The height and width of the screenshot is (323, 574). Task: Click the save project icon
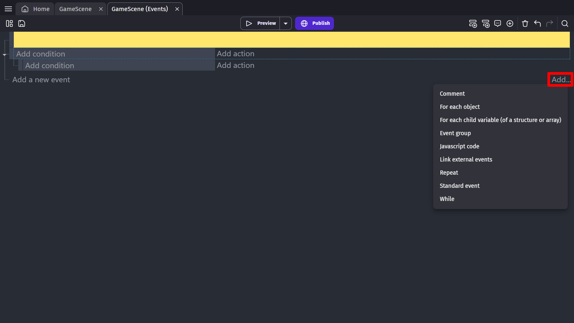(x=22, y=23)
